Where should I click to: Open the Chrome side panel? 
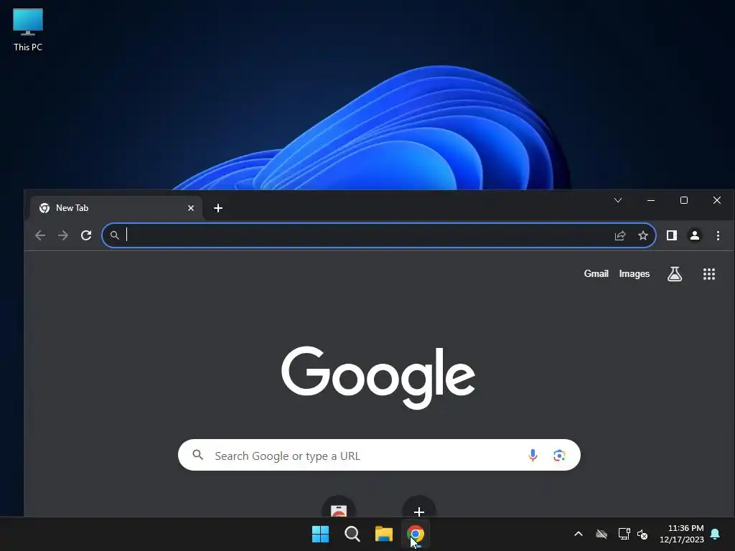click(672, 235)
